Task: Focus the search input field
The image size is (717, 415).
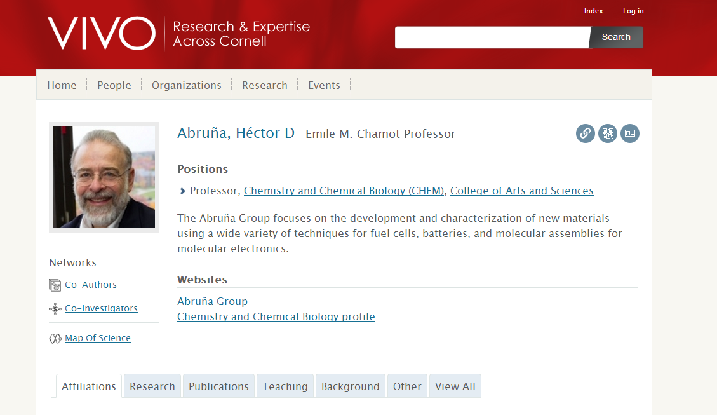Action: [x=492, y=37]
